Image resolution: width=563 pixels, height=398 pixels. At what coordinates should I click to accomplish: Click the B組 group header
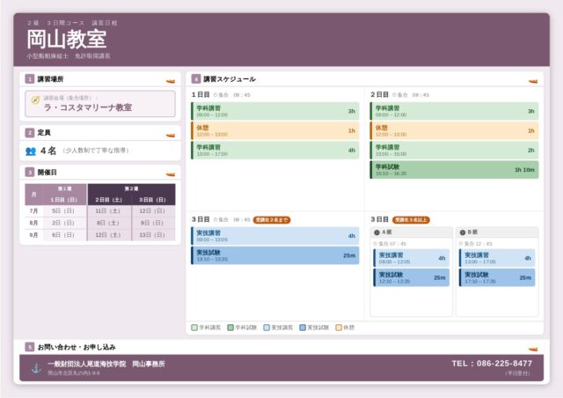click(x=497, y=232)
